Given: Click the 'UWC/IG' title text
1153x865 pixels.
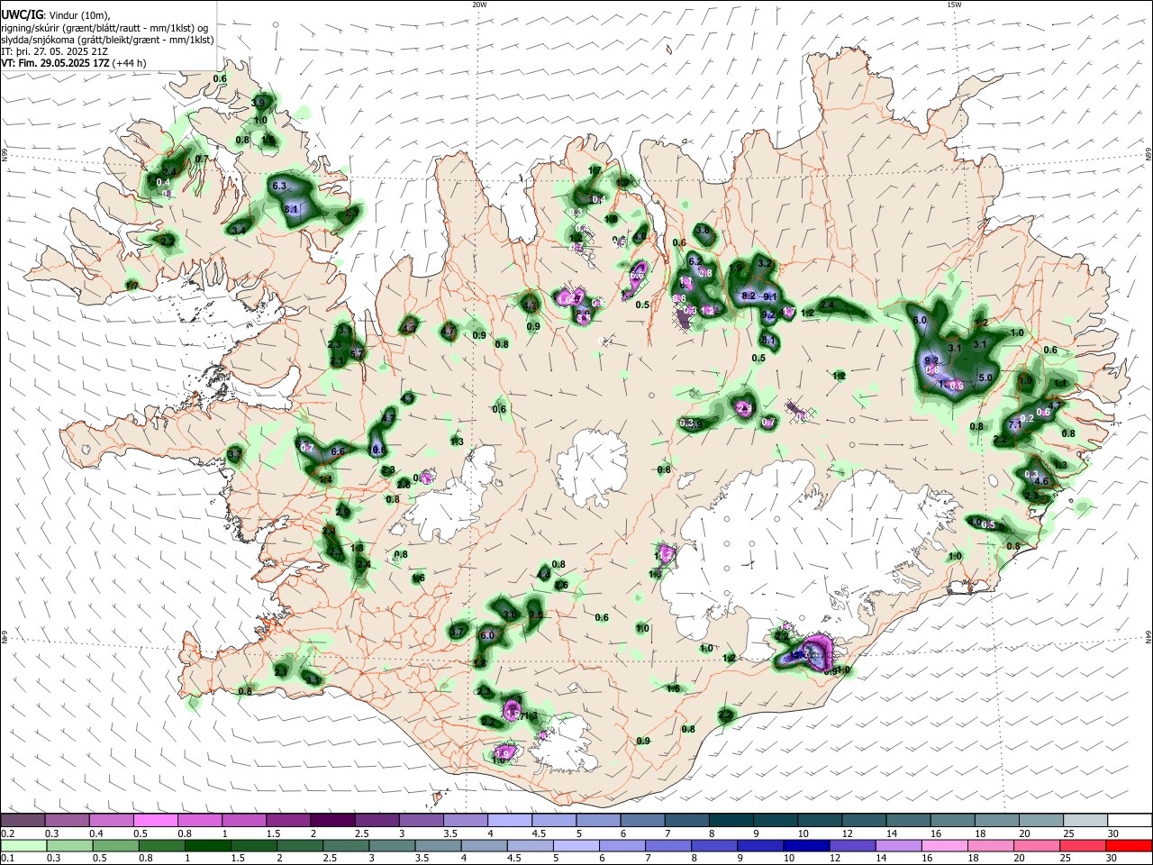Looking at the screenshot, I should (22, 14).
